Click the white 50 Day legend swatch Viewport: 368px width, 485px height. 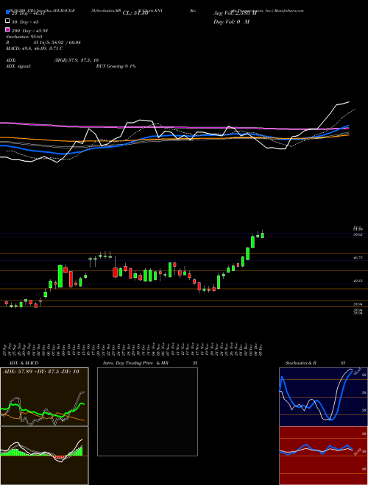[x=7, y=21]
